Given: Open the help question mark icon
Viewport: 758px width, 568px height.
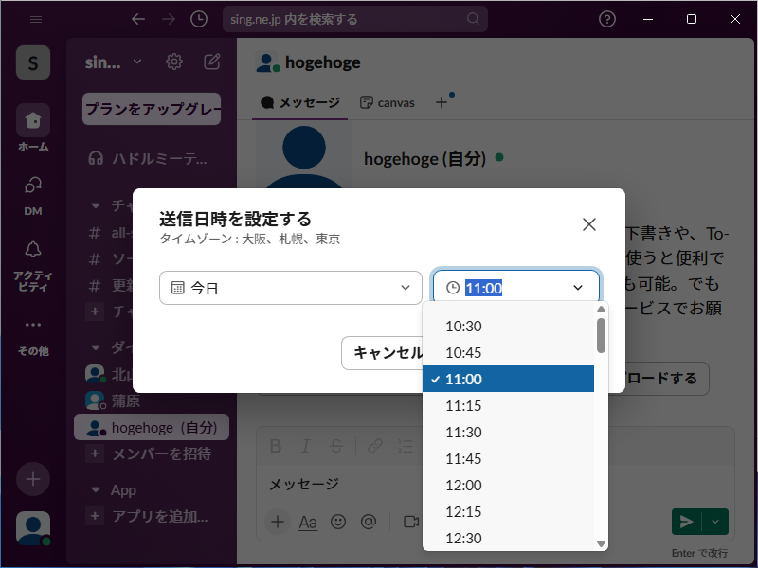Looking at the screenshot, I should click(607, 19).
